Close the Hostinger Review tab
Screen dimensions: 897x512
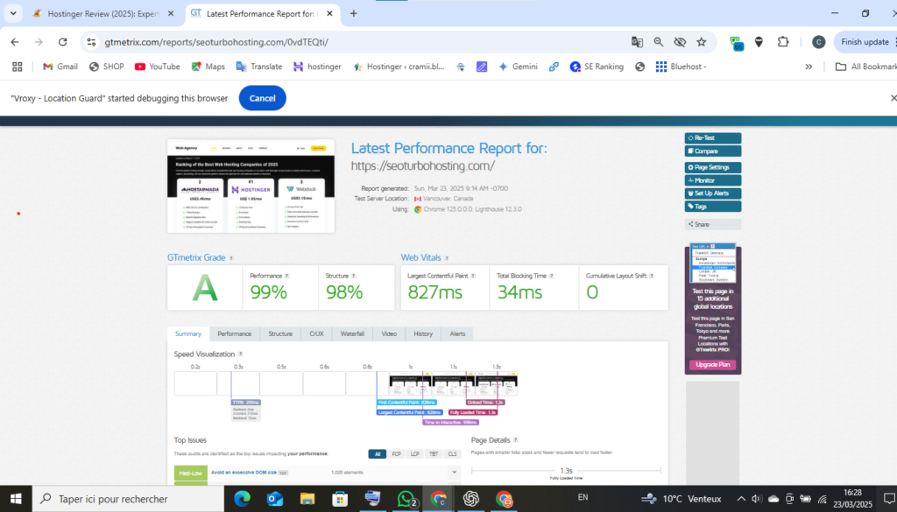click(x=171, y=14)
